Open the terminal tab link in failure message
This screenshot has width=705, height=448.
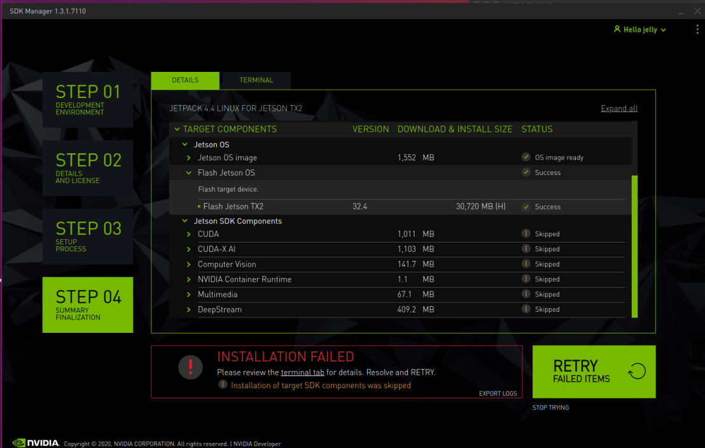[x=302, y=372]
